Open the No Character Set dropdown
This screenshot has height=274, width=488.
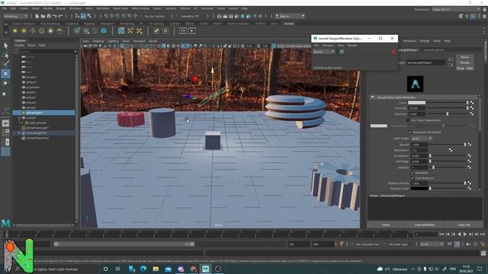click(367, 244)
